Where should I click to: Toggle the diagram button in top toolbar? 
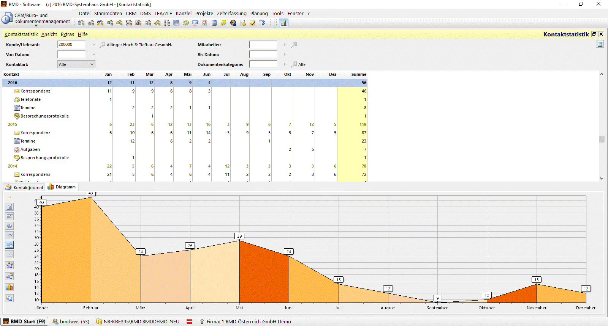click(x=283, y=23)
